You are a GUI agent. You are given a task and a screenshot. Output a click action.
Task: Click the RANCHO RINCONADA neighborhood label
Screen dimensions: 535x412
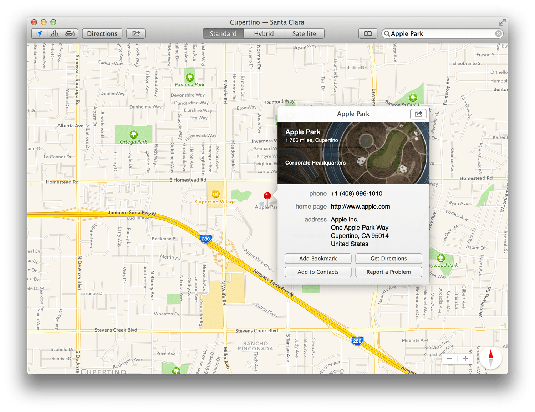point(255,346)
